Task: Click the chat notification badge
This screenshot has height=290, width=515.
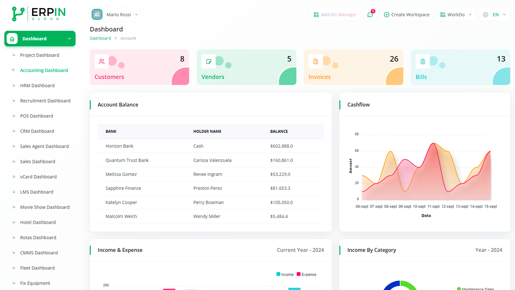Action: point(373,11)
